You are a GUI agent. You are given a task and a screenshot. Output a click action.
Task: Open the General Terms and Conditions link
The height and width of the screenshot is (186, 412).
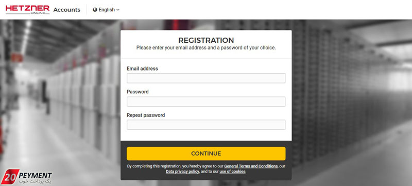tap(251, 166)
